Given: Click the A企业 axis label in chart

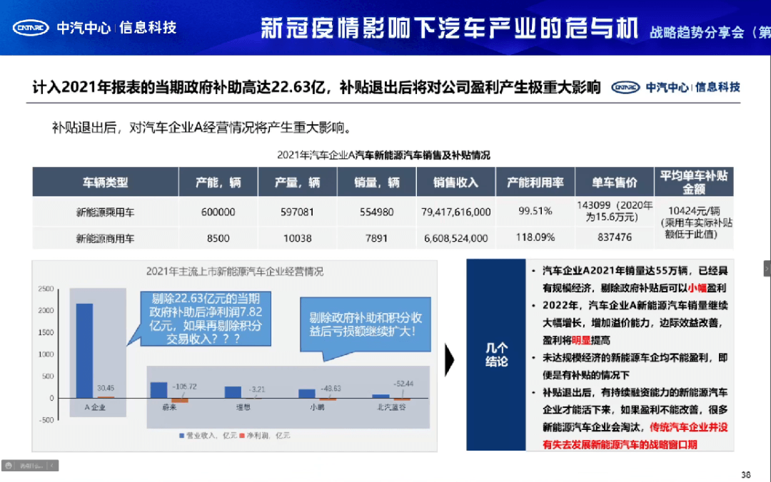Looking at the screenshot, I should click(x=95, y=407).
